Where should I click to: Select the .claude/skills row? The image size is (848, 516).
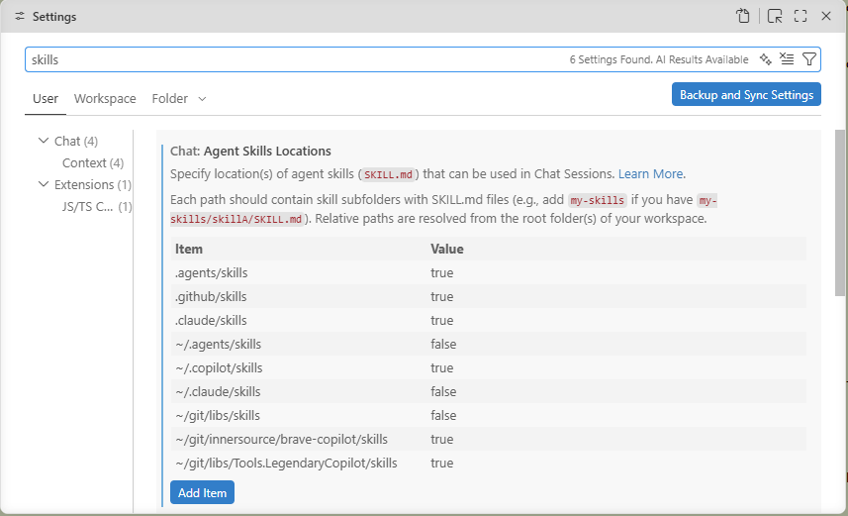click(489, 321)
